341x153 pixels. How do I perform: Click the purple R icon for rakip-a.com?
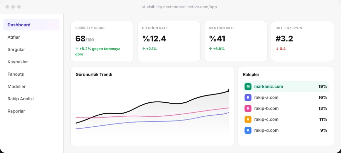pos(248,98)
